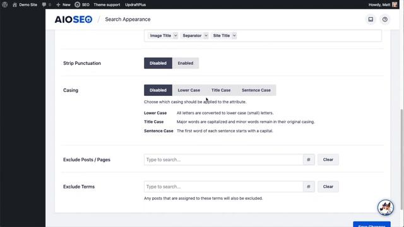This screenshot has height=227, width=404.
Task: Click the Matt user avatar
Action: click(x=395, y=4)
